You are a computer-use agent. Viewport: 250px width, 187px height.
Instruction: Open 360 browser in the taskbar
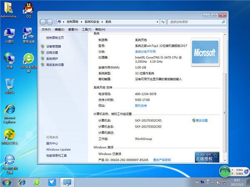pos(37,182)
